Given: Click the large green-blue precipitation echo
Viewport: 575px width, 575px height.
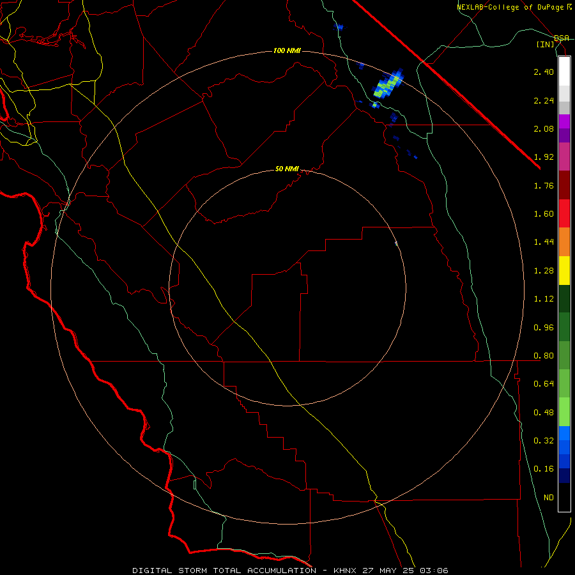Looking at the screenshot, I should click(x=388, y=84).
